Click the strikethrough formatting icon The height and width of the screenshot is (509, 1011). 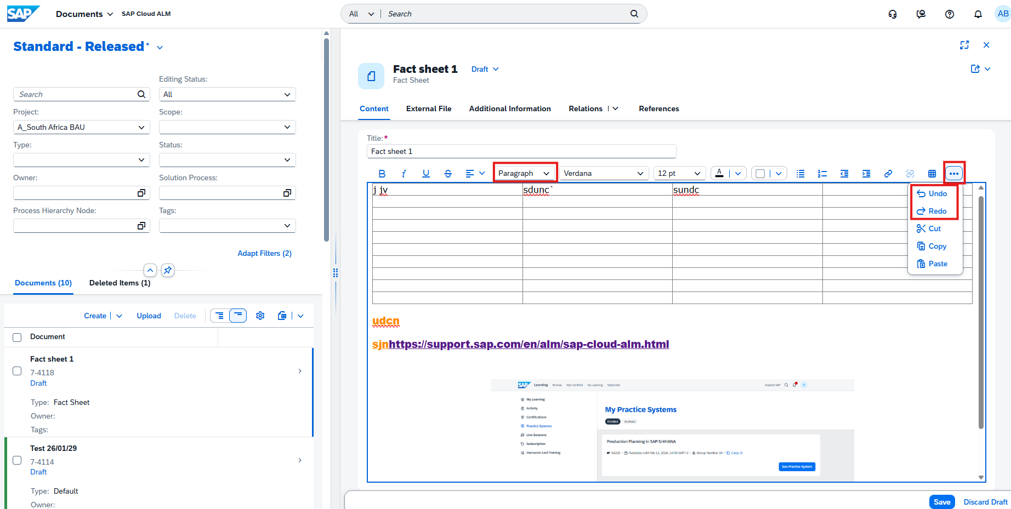click(x=448, y=174)
